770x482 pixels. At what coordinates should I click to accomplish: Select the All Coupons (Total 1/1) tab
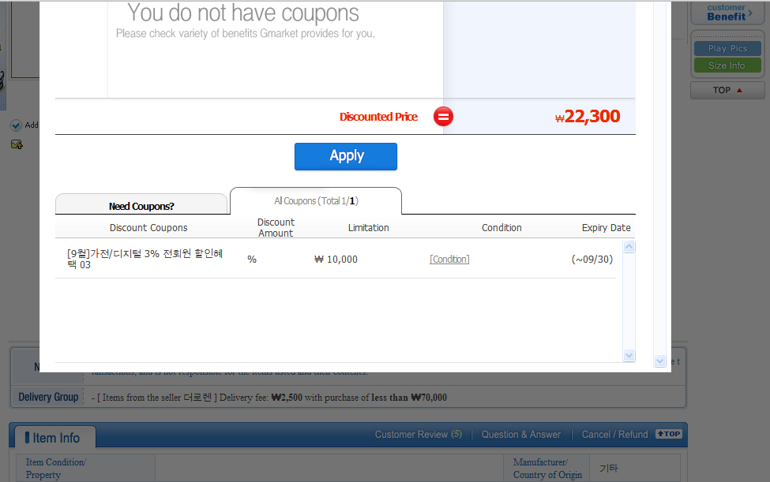(316, 201)
